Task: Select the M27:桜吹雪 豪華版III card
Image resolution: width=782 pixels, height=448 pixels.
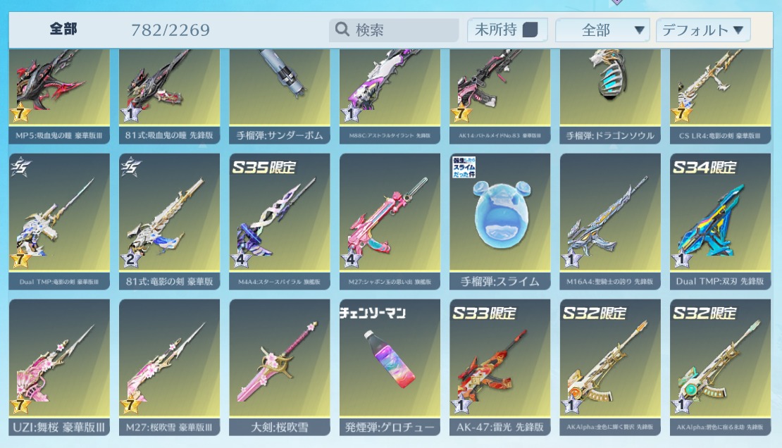Action: [x=169, y=368]
